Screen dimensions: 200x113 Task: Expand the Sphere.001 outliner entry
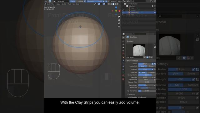click(127, 13)
